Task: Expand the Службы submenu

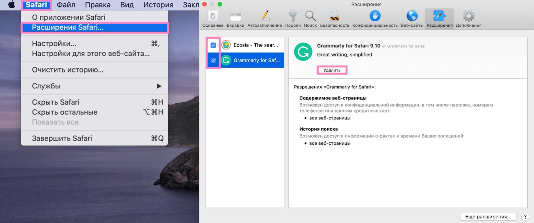Action: [x=94, y=86]
